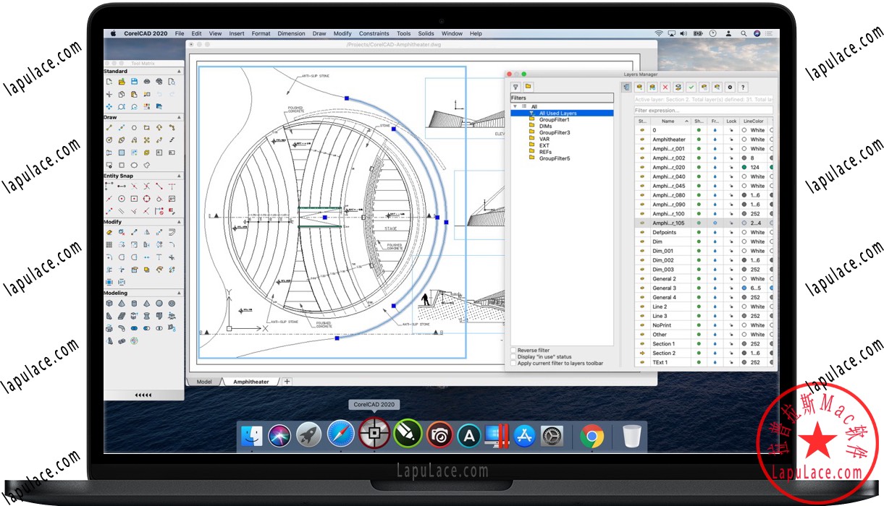Image resolution: width=884 pixels, height=506 pixels.
Task: Click the Save icon in the Standard toolbar
Action: click(x=135, y=82)
